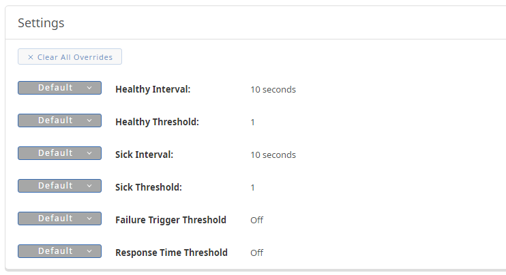Image resolution: width=506 pixels, height=275 pixels.
Task: Open the Default dropdown for Healthy Interval
Action: pos(59,88)
